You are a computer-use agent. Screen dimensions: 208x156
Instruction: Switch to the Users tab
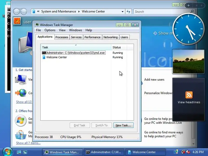coord(124,37)
